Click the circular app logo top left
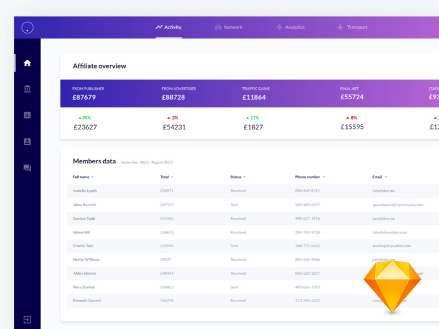Screen dimensions: 439x329 [26, 27]
